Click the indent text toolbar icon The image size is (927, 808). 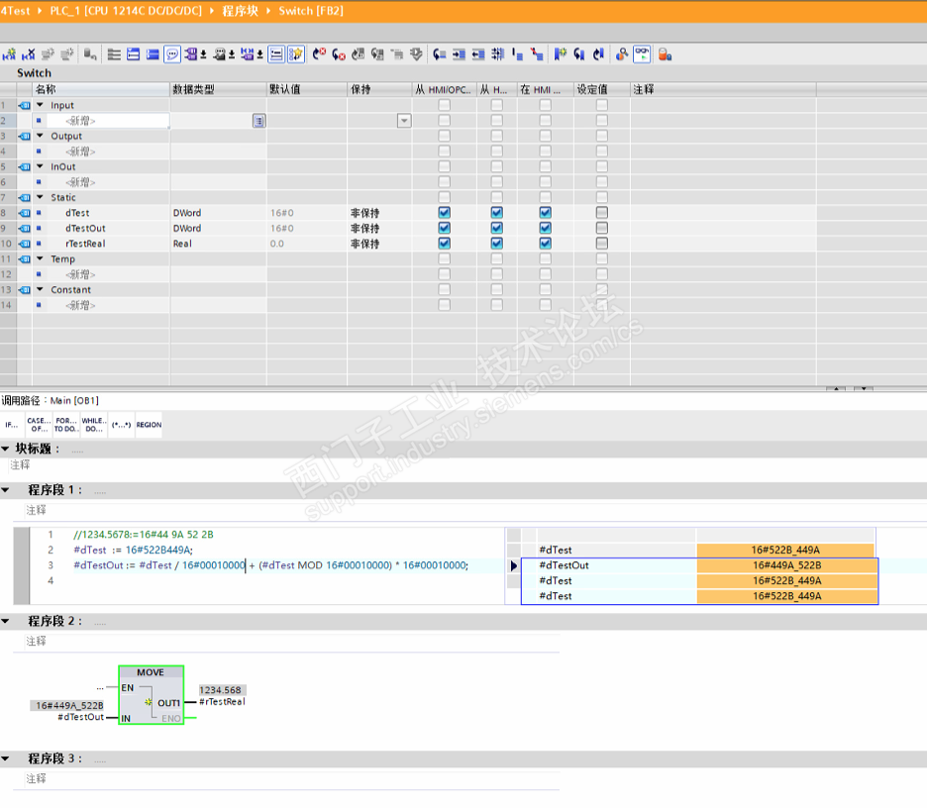click(459, 55)
